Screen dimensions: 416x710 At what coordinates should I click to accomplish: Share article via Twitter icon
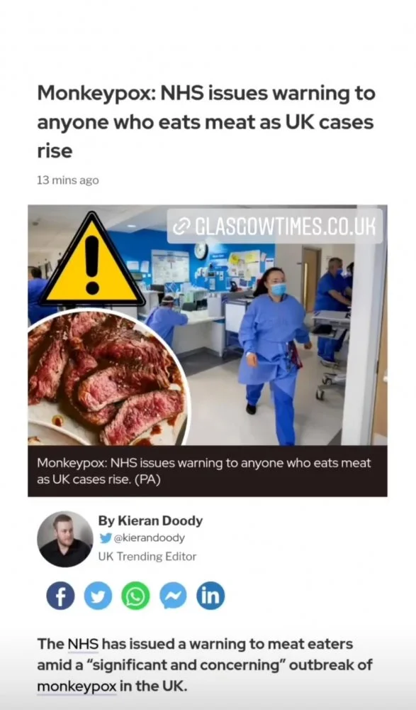98,596
